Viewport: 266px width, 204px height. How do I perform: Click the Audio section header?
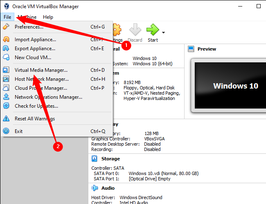pos(108,188)
